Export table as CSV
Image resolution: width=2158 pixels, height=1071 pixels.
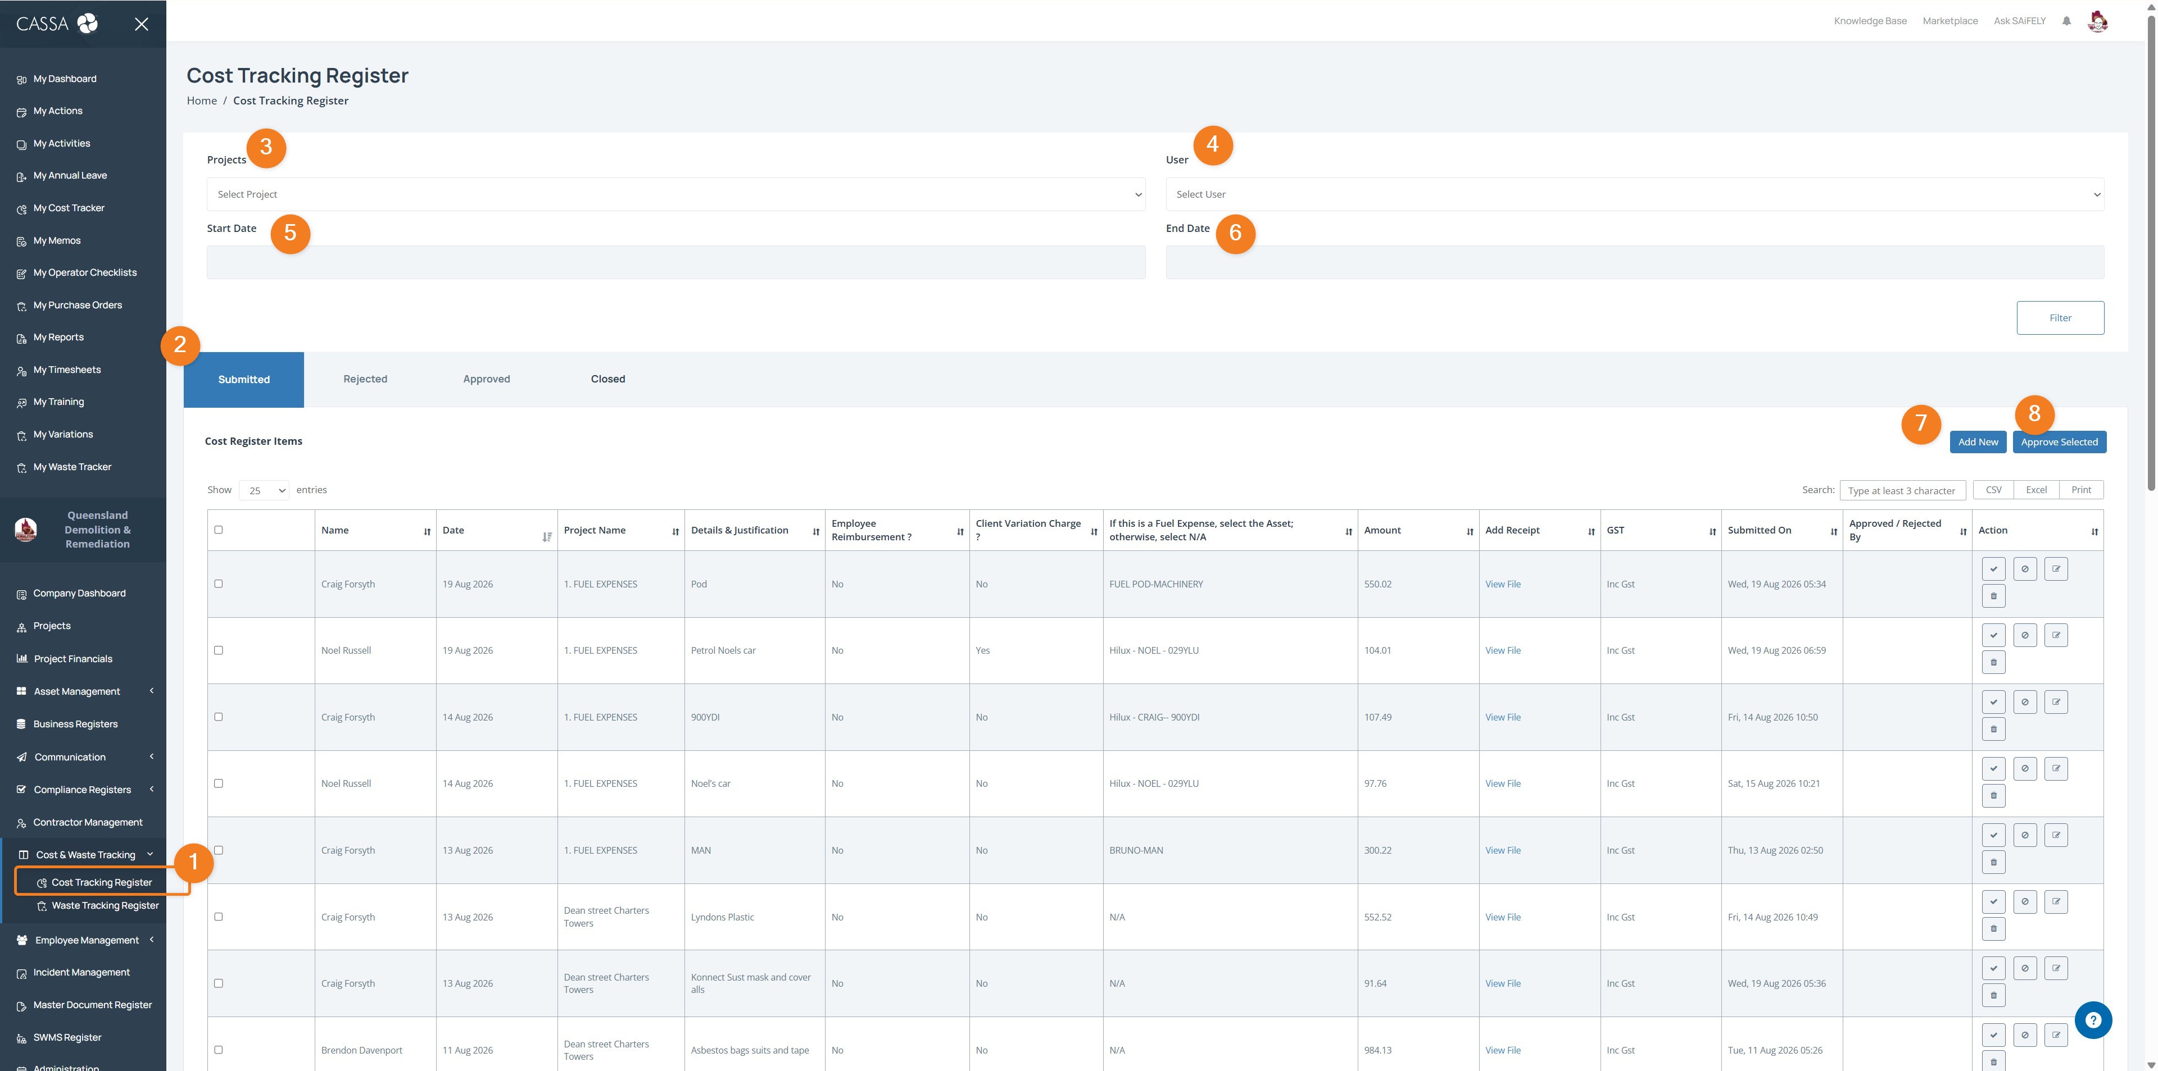click(1993, 490)
